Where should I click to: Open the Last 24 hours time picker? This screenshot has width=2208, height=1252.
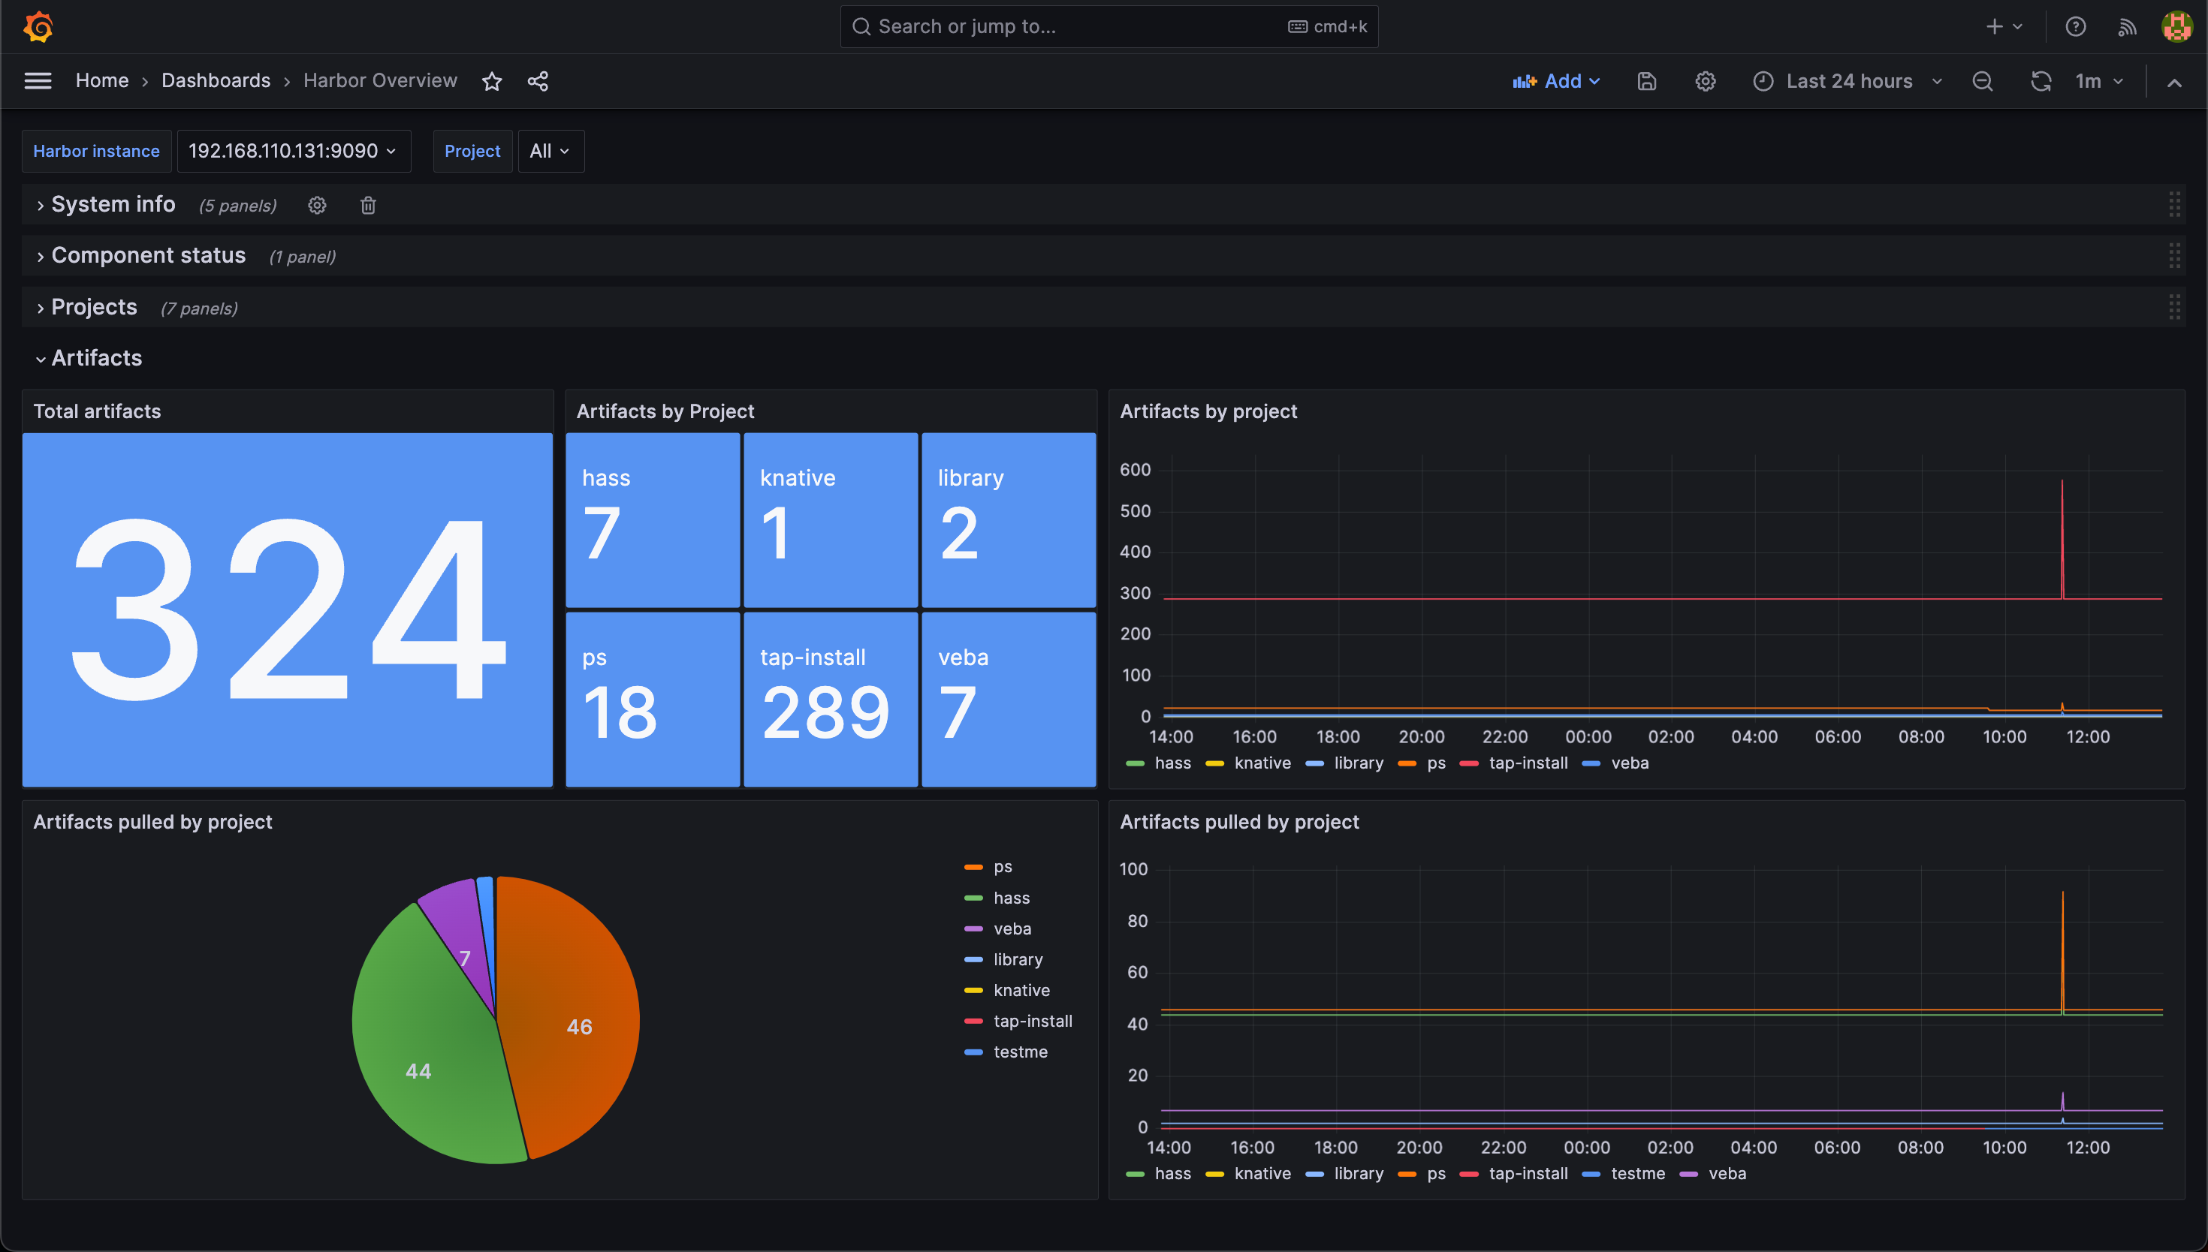[x=1848, y=81]
